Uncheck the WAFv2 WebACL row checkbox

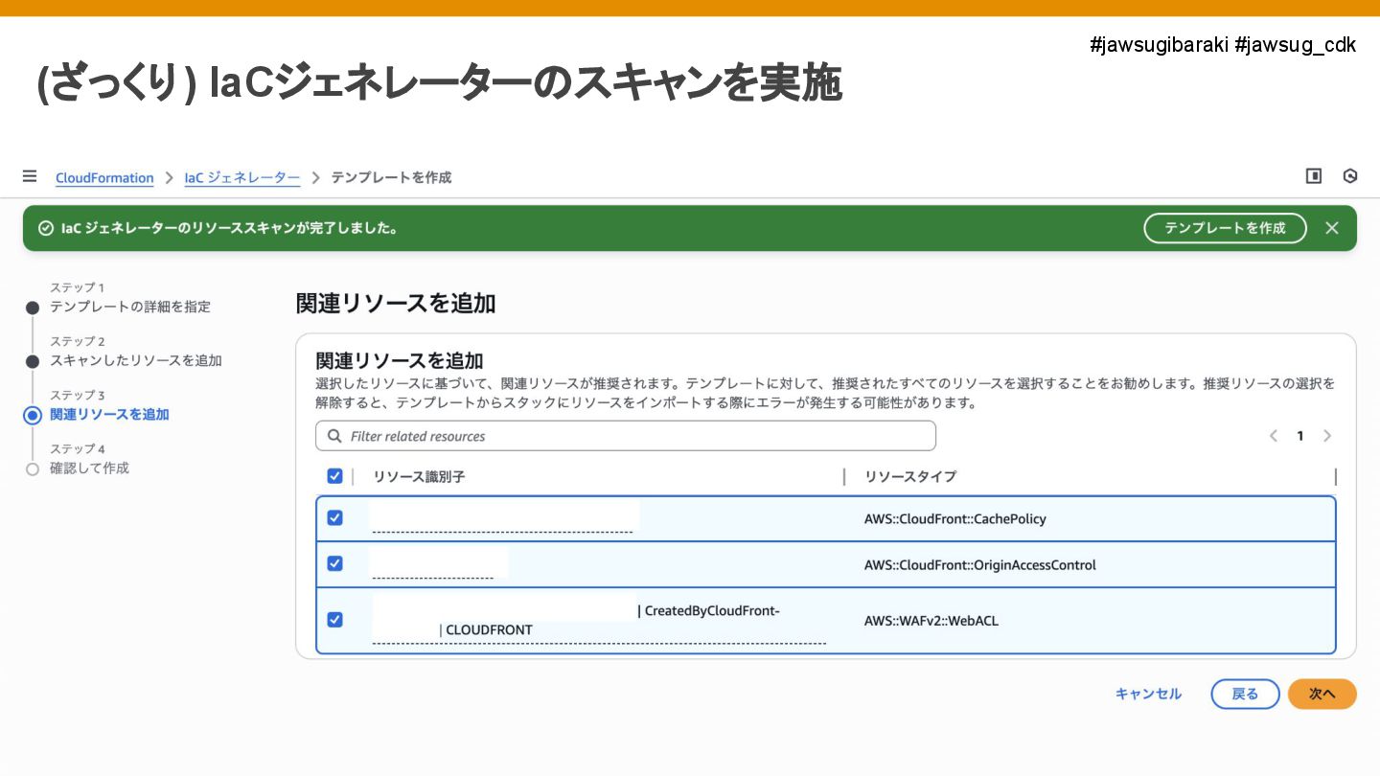coord(334,620)
